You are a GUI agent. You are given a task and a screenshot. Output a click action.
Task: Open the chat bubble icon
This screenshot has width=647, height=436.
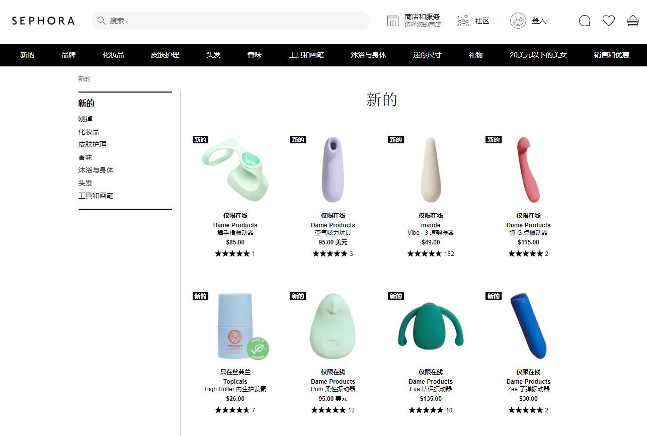click(585, 21)
